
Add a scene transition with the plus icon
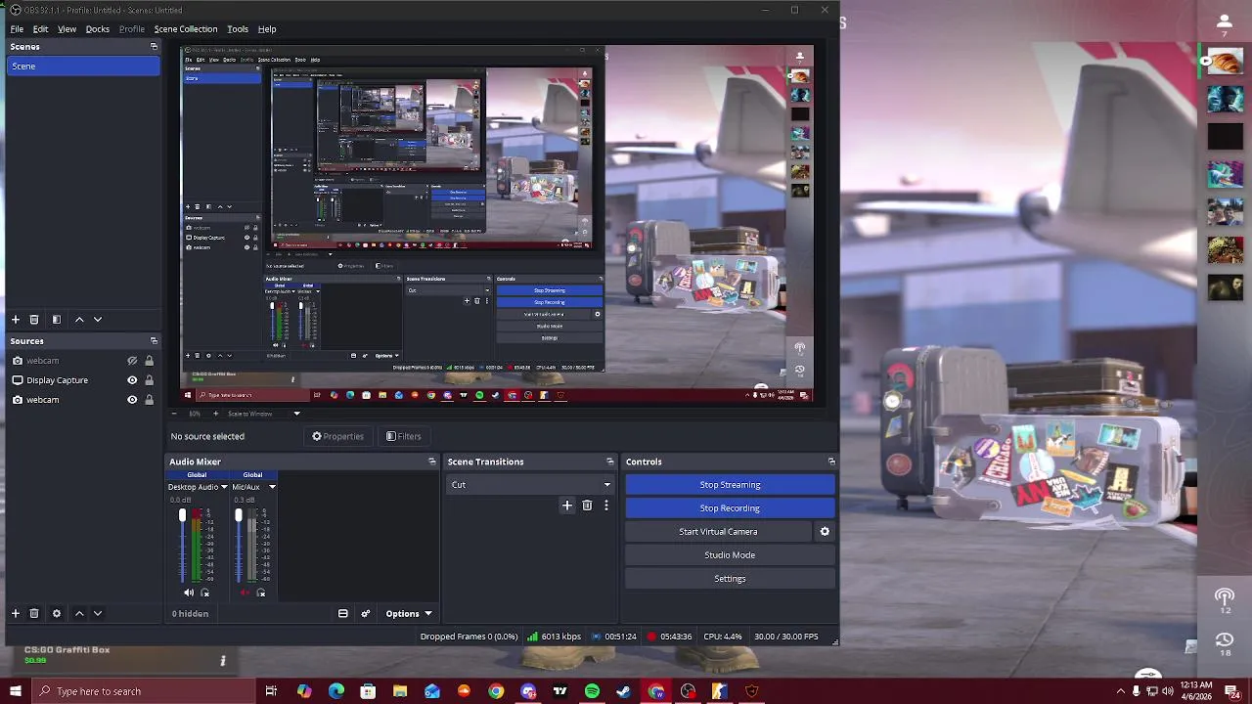pos(566,506)
